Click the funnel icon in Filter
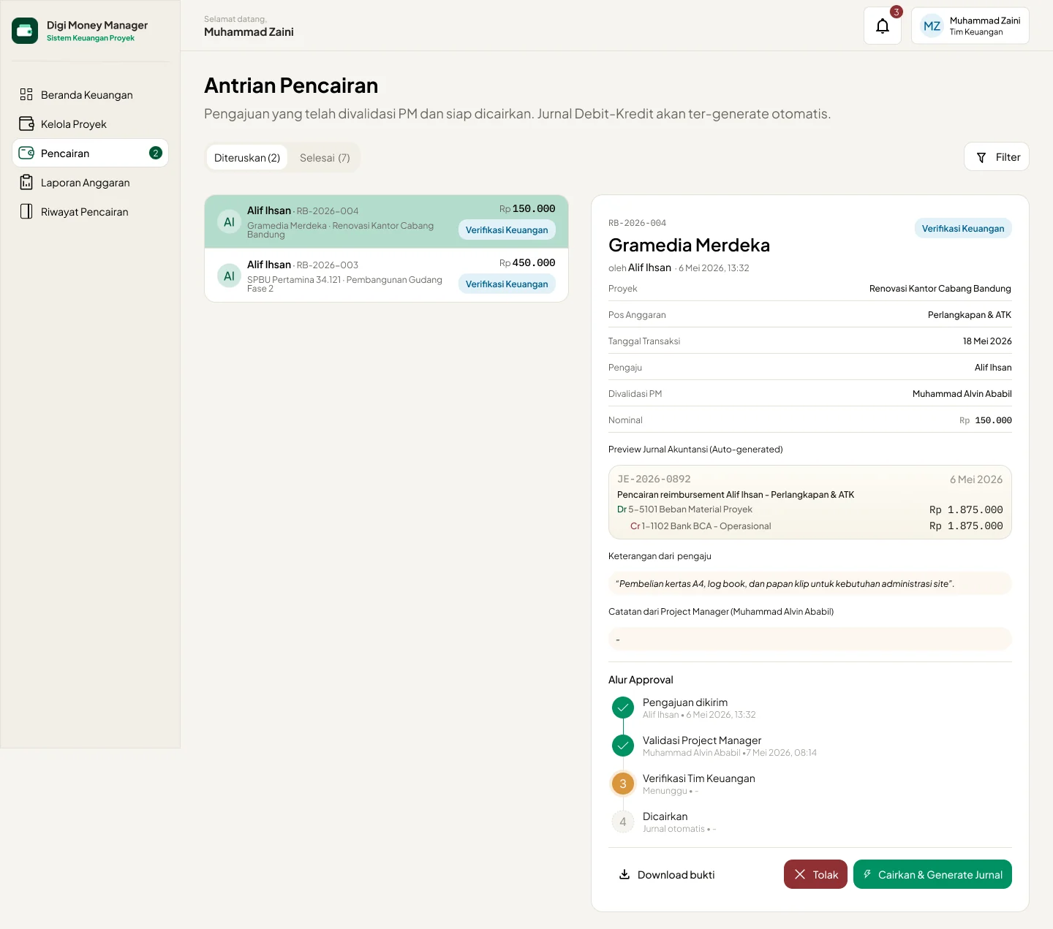This screenshot has height=929, width=1053. [981, 157]
